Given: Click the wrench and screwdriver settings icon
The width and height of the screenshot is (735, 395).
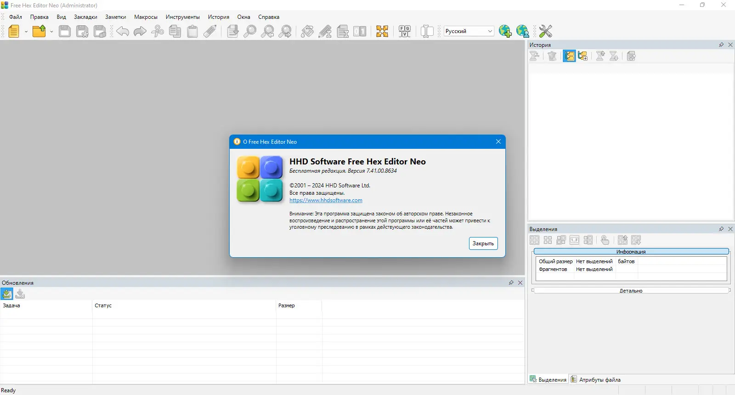Looking at the screenshot, I should tap(546, 31).
